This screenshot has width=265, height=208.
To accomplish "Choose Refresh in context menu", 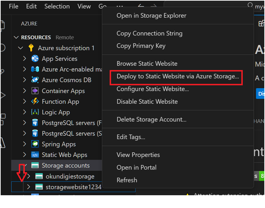I will 178,180.
